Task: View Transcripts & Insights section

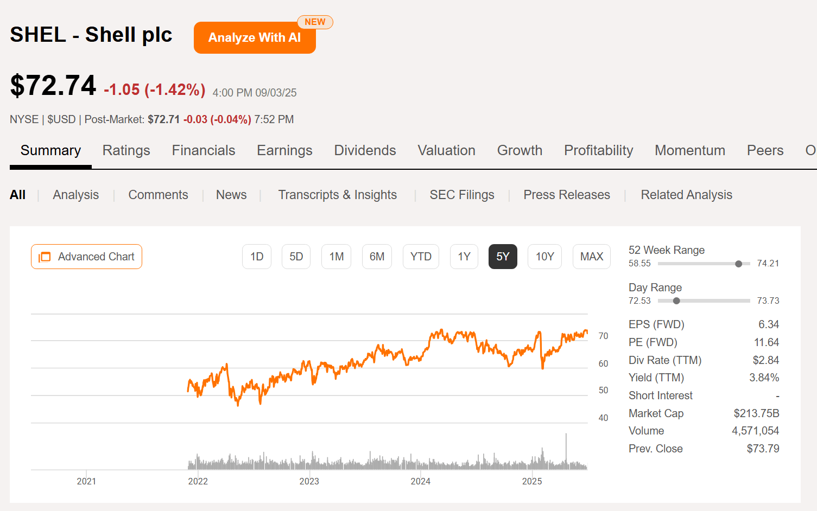Action: coord(337,195)
